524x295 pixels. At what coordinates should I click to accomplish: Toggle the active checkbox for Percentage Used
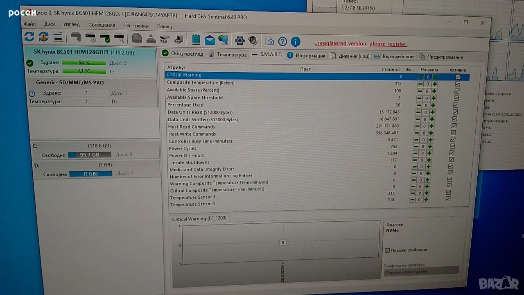pyautogui.click(x=456, y=105)
